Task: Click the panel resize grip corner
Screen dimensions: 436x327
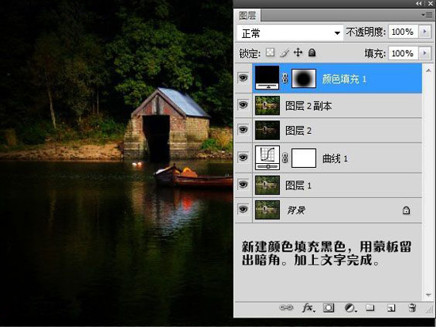Action: pyautogui.click(x=430, y=310)
